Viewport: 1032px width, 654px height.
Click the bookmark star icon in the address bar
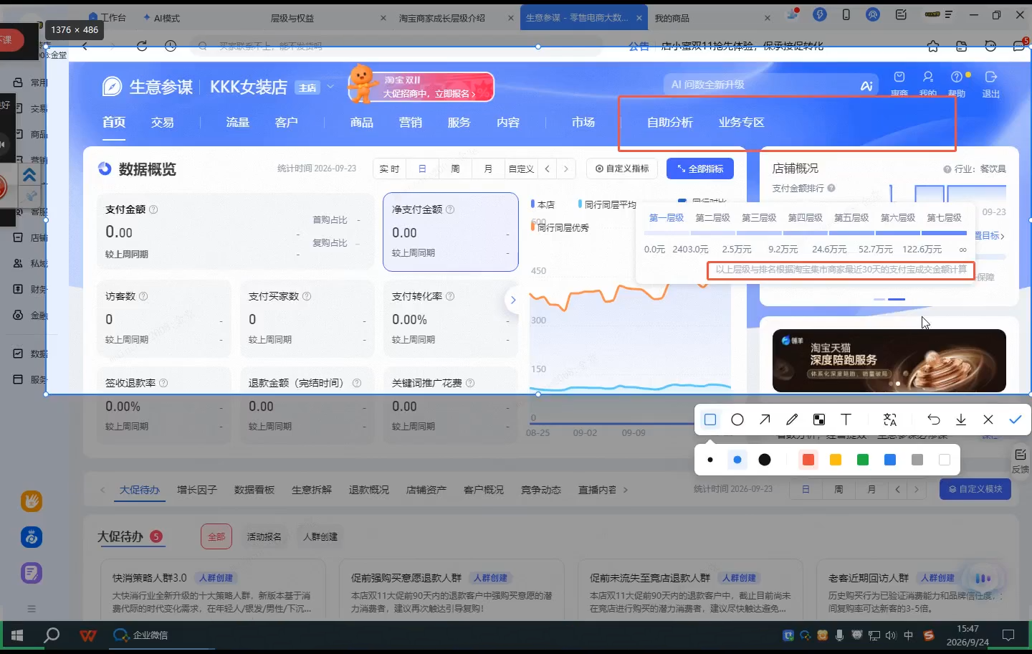[x=933, y=46]
